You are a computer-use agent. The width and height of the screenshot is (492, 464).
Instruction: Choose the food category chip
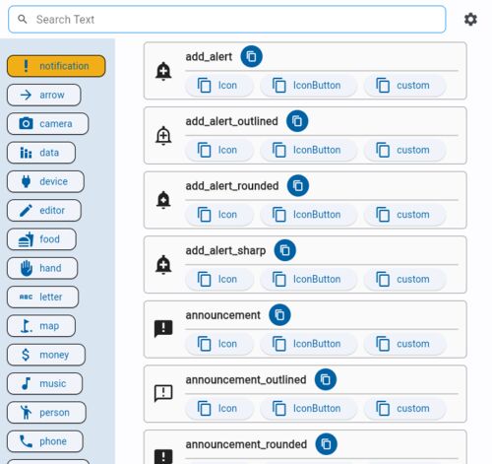(41, 239)
